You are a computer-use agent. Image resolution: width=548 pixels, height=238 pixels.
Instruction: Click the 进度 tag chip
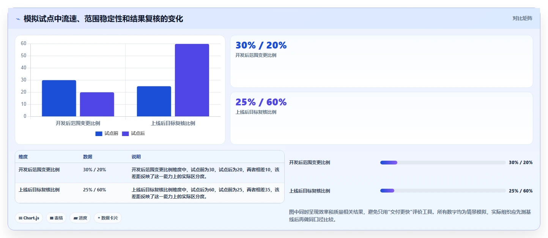pyautogui.click(x=80, y=218)
